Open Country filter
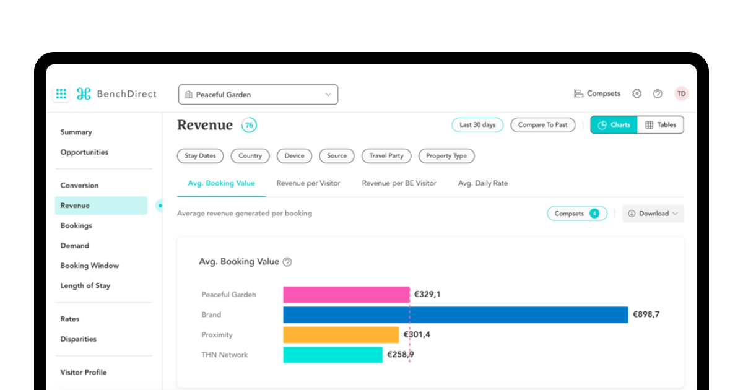Screen dimensions: 743x390 click(250, 156)
